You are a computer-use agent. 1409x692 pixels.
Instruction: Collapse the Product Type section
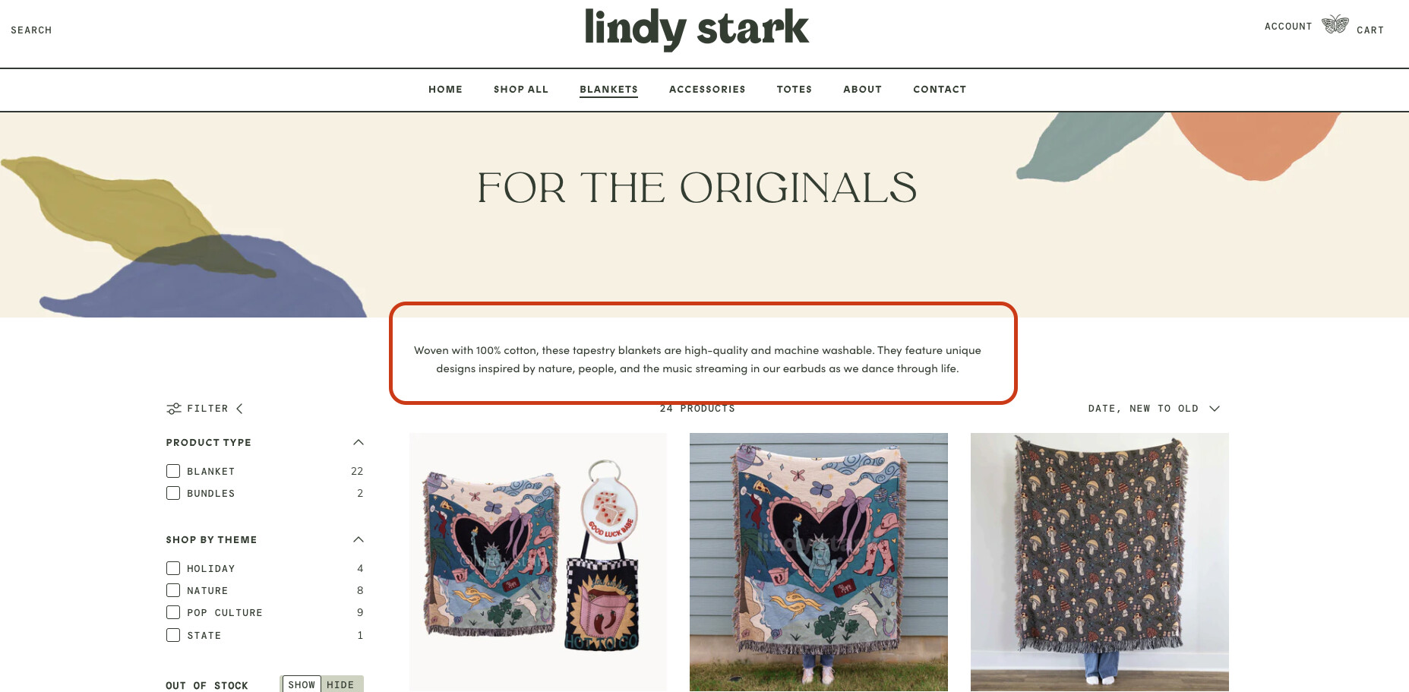[359, 442]
